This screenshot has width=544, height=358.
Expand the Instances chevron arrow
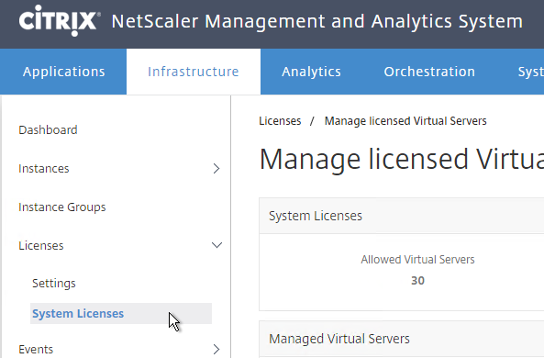[x=216, y=168]
